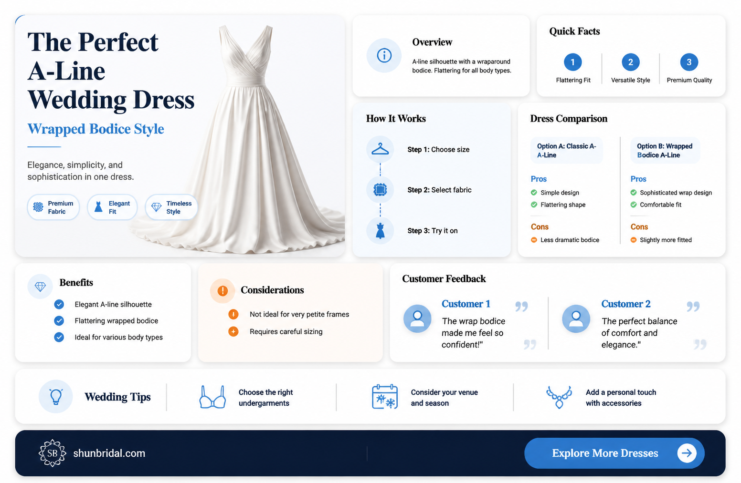
Task: Click the Overview info icon
Action: pyautogui.click(x=384, y=55)
